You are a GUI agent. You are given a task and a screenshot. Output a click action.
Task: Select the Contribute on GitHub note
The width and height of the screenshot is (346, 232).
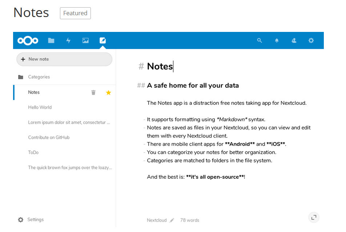click(x=65, y=137)
